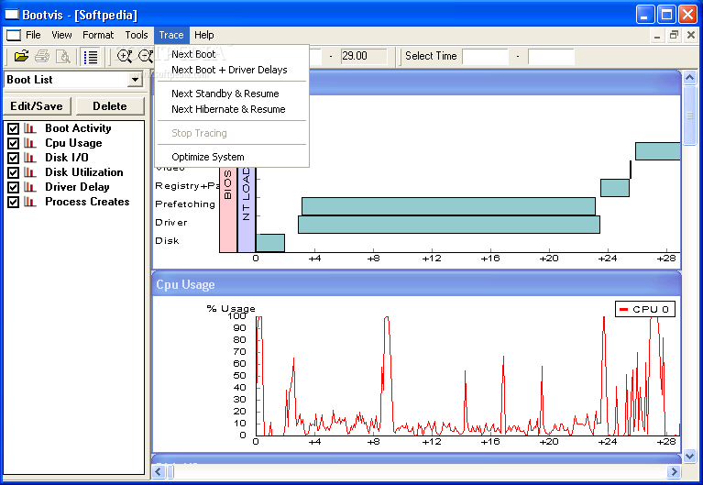Uncheck the Disk I/O checkbox
Viewport: 703px width, 485px height.
coord(13,158)
